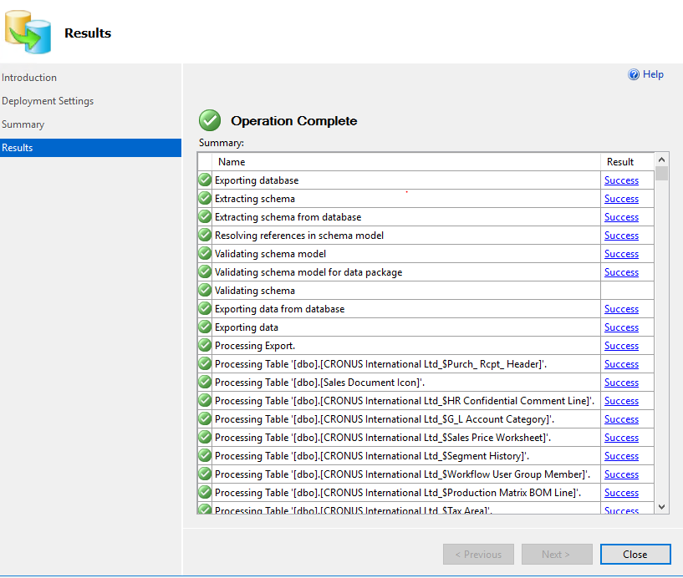Click the Result column header
The width and height of the screenshot is (683, 578).
(620, 162)
